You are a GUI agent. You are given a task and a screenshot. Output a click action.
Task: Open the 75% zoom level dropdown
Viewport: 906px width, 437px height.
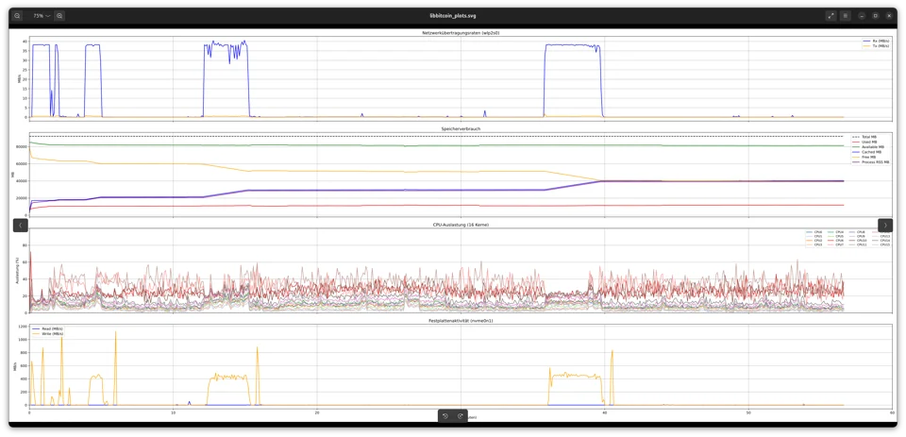(41, 16)
